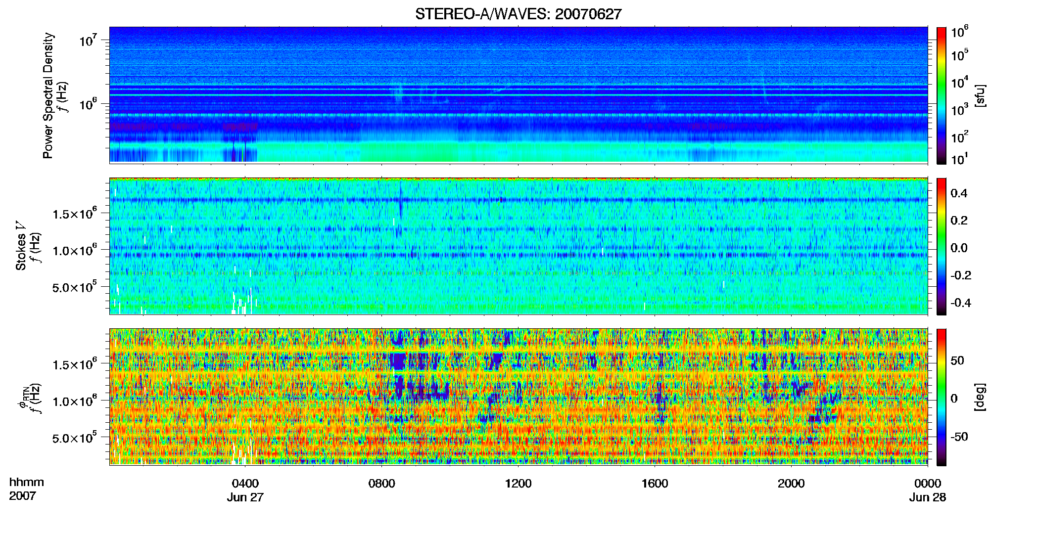Click the 10^7 frequency tick in the top panel
1037x534 pixels.
[x=89, y=40]
